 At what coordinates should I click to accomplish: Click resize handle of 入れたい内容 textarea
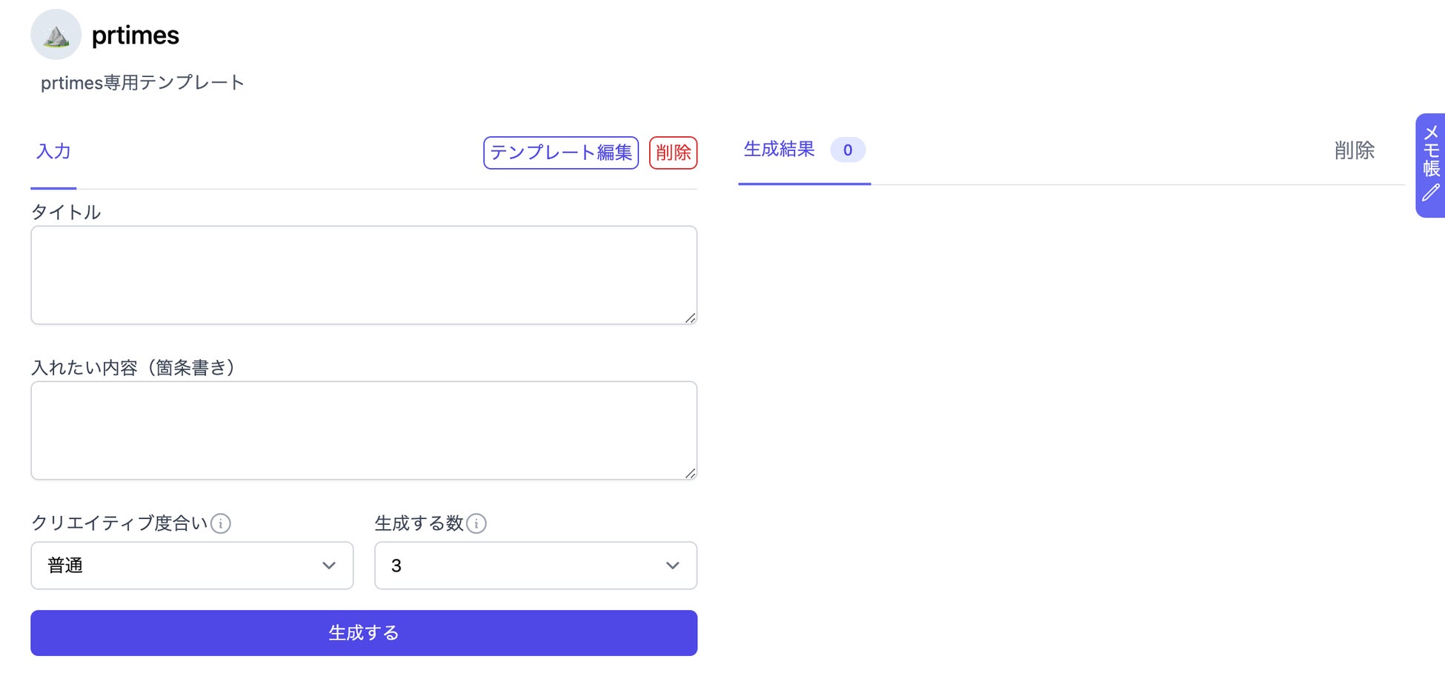tap(690, 473)
